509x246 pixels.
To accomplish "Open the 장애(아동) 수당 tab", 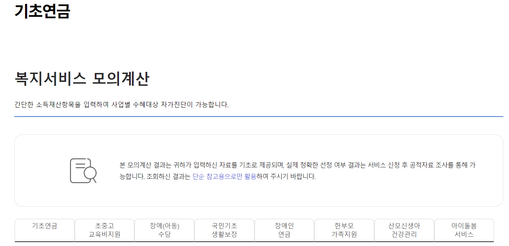I will (164, 230).
